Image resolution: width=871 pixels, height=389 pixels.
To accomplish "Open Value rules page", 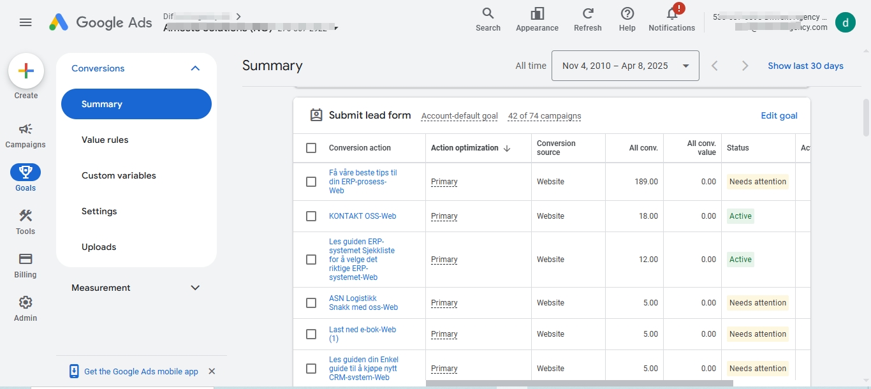I will pyautogui.click(x=105, y=140).
